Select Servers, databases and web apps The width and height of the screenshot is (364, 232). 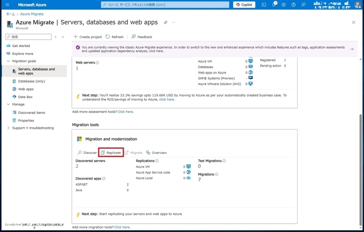[x=34, y=71]
